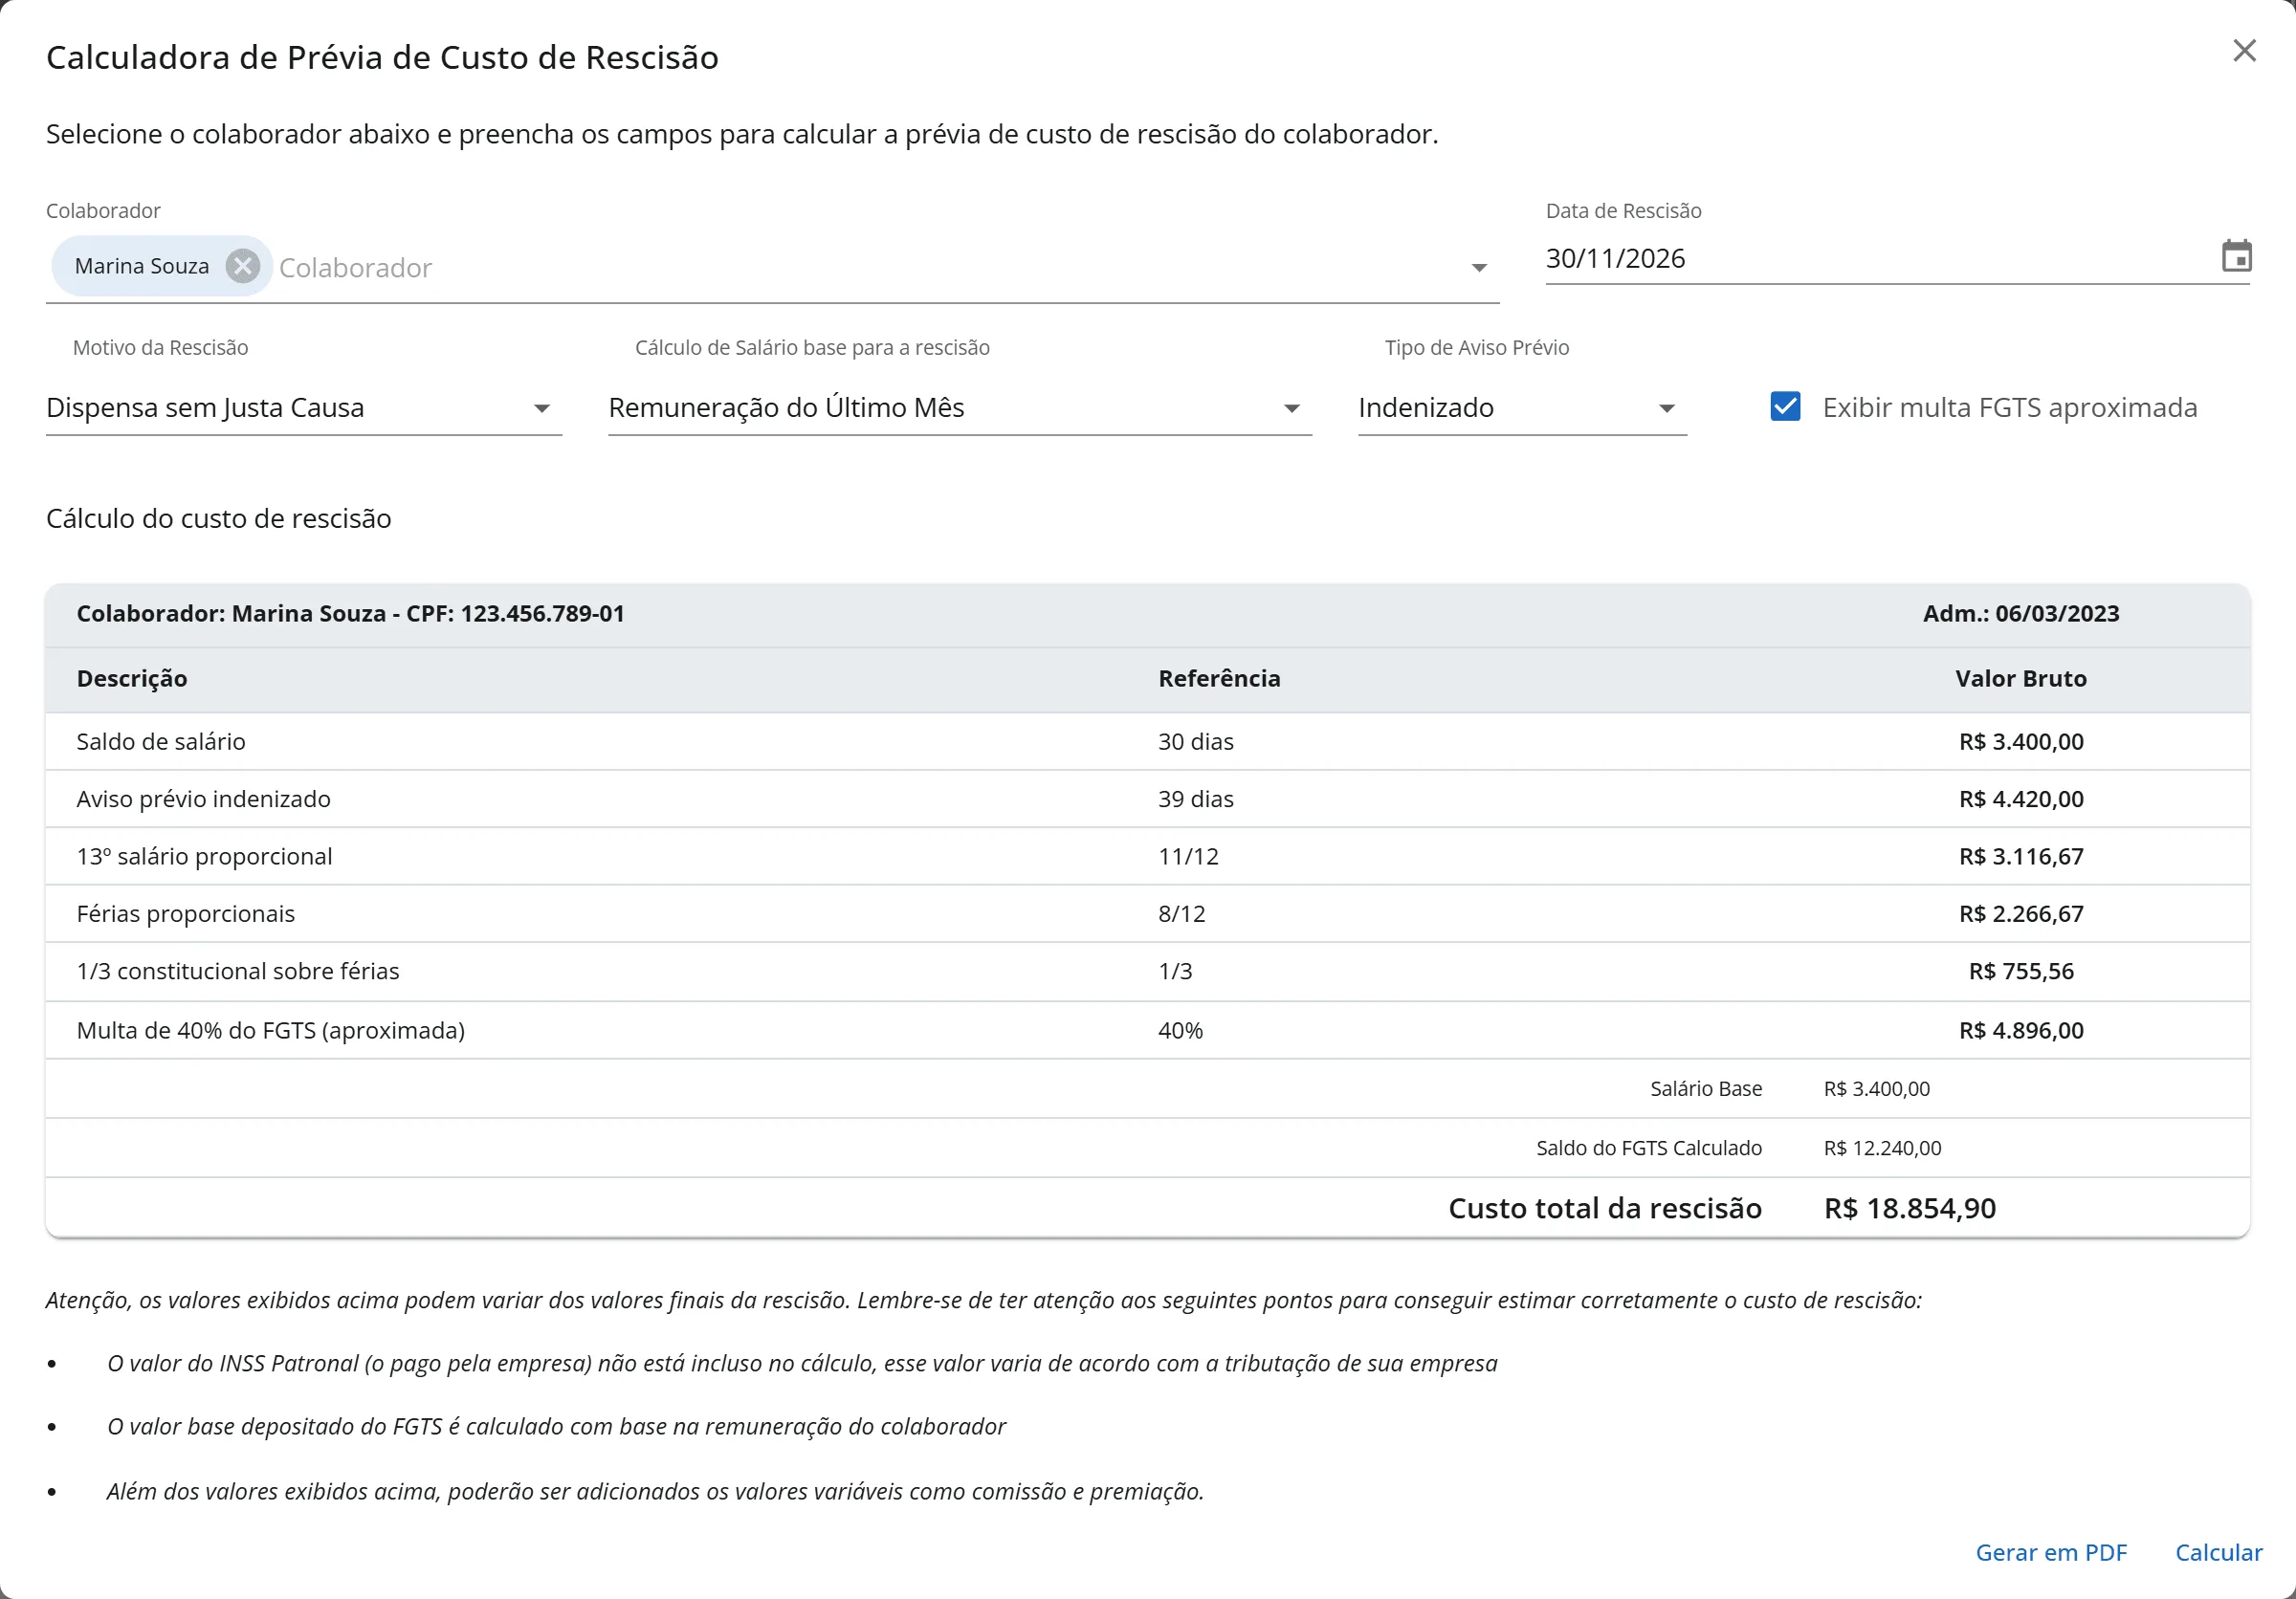Screen dimensions: 2296x1599
Task: Select the Marina Souza chip label
Action: 142,266
